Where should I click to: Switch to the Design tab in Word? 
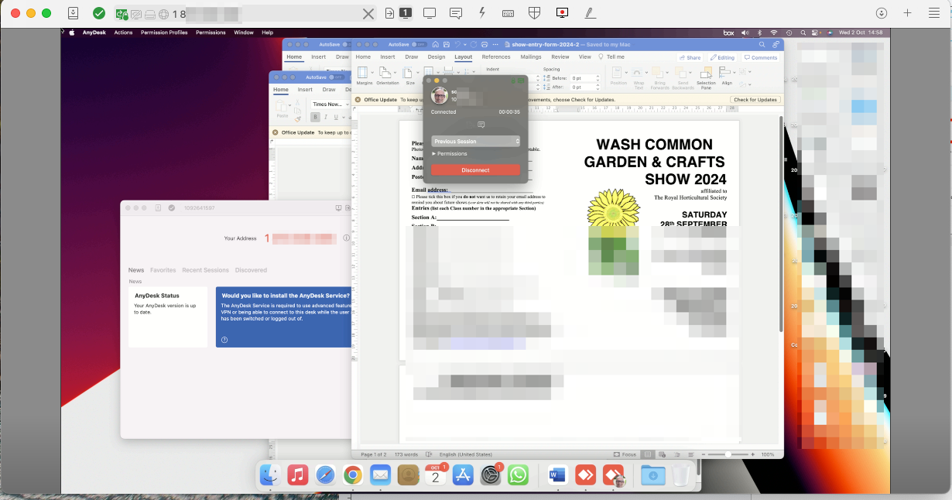[x=437, y=57]
